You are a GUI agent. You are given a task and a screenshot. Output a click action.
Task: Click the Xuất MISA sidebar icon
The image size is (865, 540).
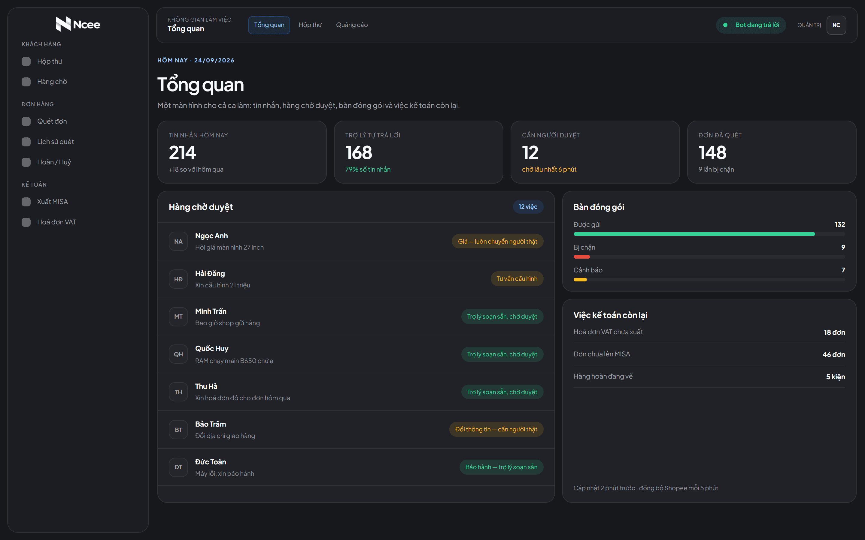point(26,202)
